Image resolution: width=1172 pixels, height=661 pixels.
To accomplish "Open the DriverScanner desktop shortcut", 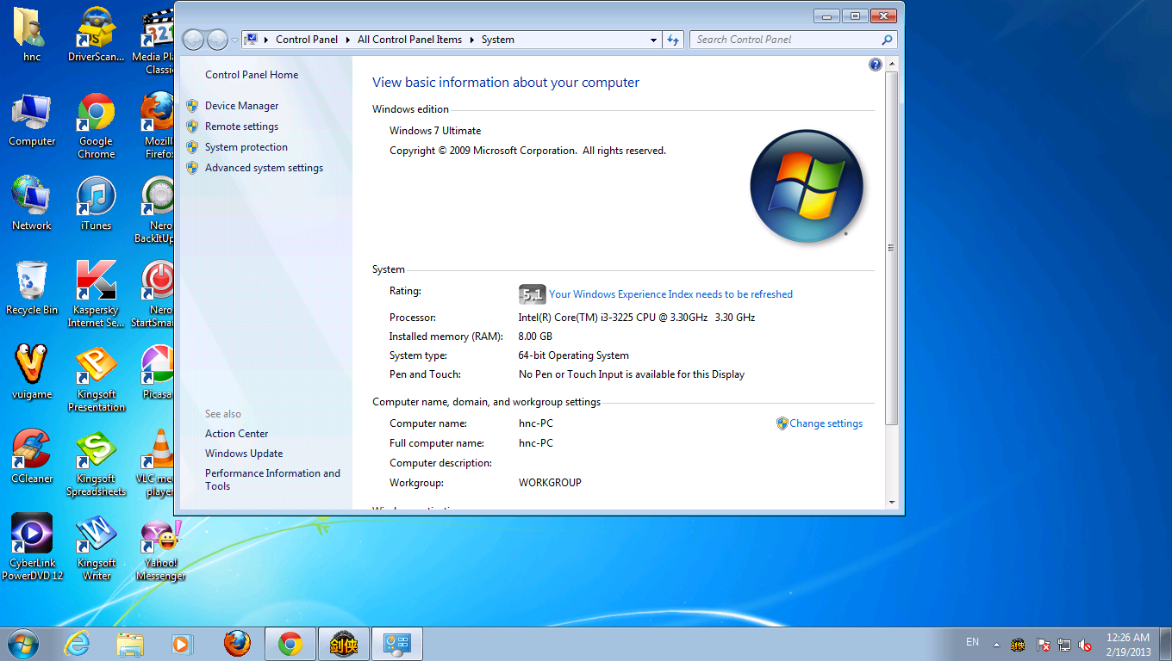I will tap(96, 35).
